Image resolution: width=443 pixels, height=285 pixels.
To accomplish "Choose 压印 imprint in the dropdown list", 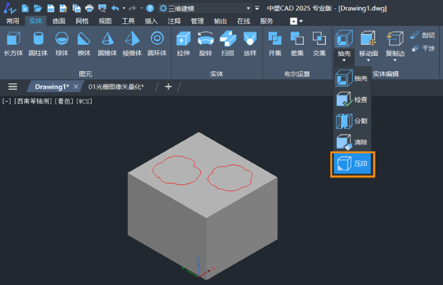I will pyautogui.click(x=353, y=163).
